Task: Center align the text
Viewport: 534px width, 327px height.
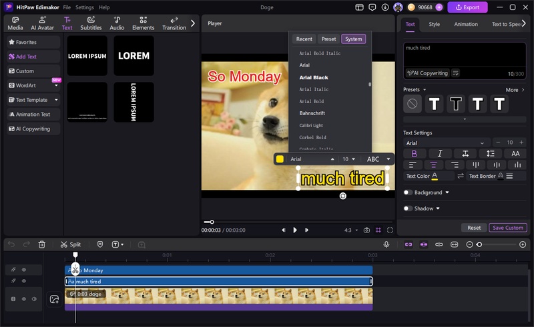Action: point(433,165)
